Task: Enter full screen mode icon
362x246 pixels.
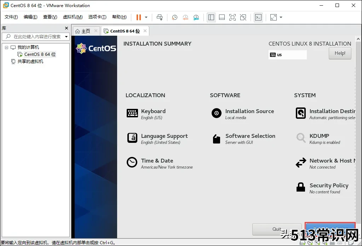Action: click(x=232, y=17)
